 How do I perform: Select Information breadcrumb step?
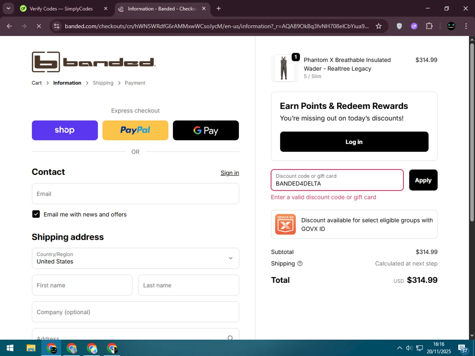[67, 83]
